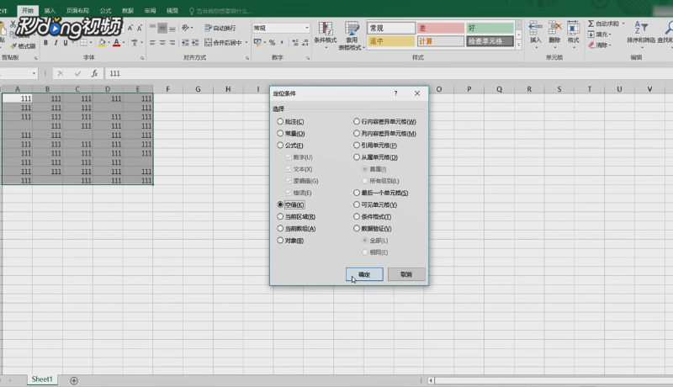
Task: Click the Insert cells (插入) icon
Action: (x=535, y=34)
